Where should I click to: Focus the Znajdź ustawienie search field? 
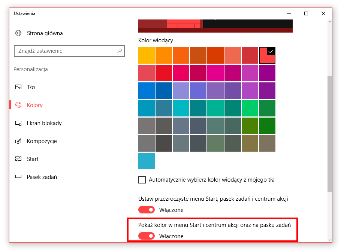pyautogui.click(x=69, y=51)
